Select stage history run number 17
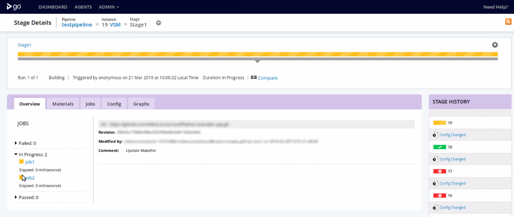The height and width of the screenshot is (217, 514). (x=450, y=171)
